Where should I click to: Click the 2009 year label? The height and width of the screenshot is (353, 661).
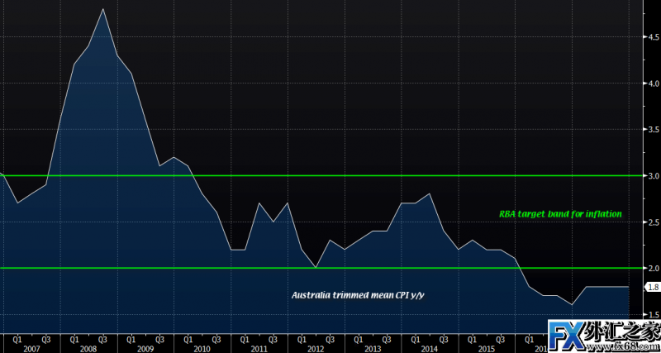pos(144,348)
